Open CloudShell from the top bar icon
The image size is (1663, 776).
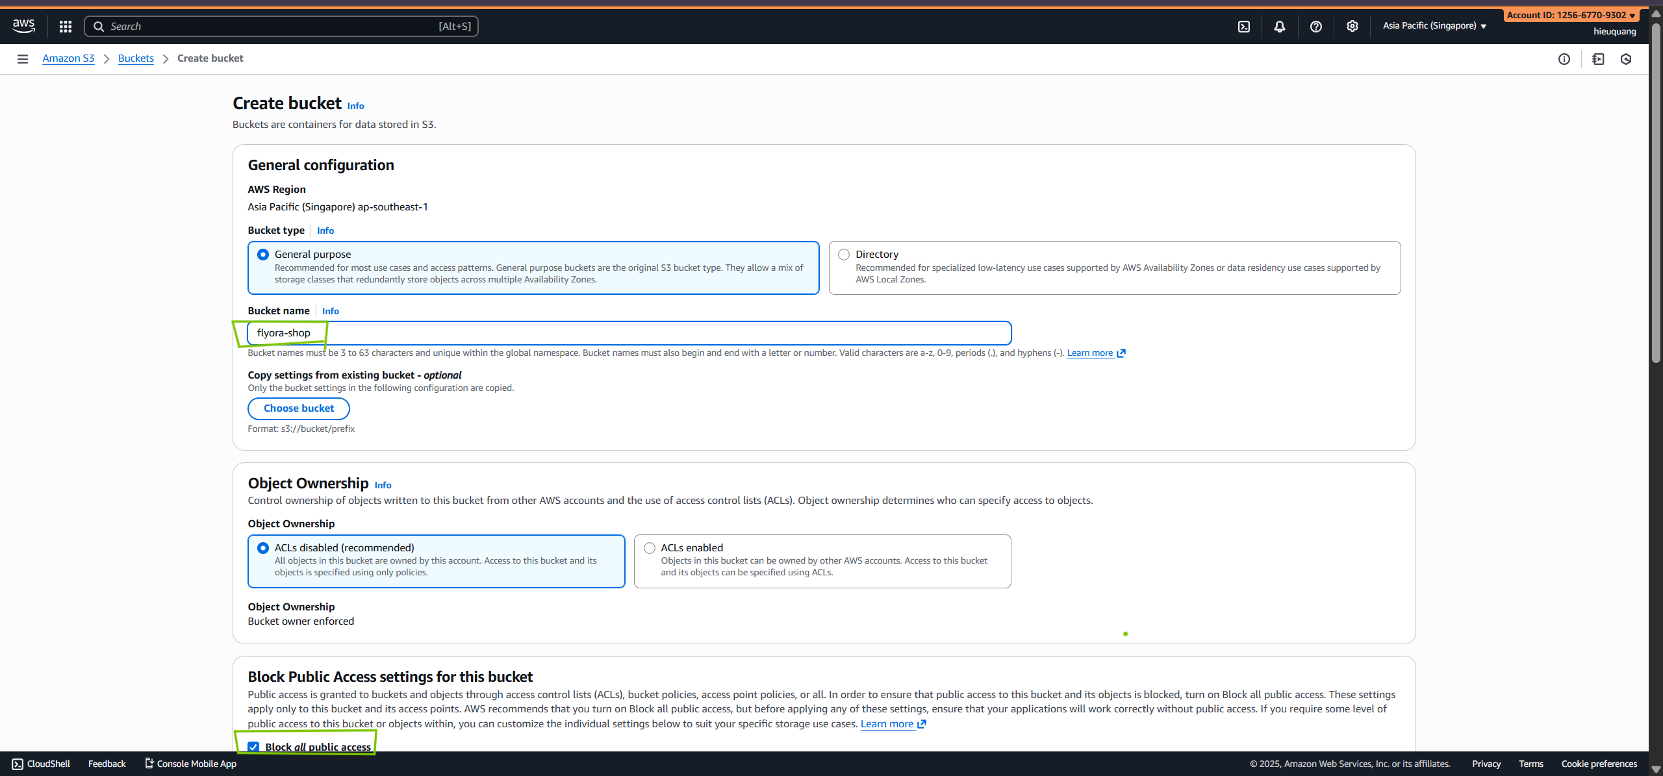click(x=1243, y=27)
